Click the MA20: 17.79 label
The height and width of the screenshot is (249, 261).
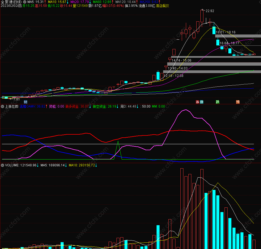click(80, 2)
